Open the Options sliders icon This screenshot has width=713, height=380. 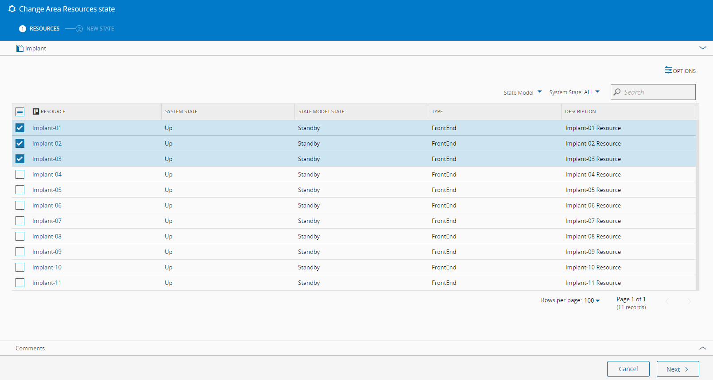pos(668,70)
